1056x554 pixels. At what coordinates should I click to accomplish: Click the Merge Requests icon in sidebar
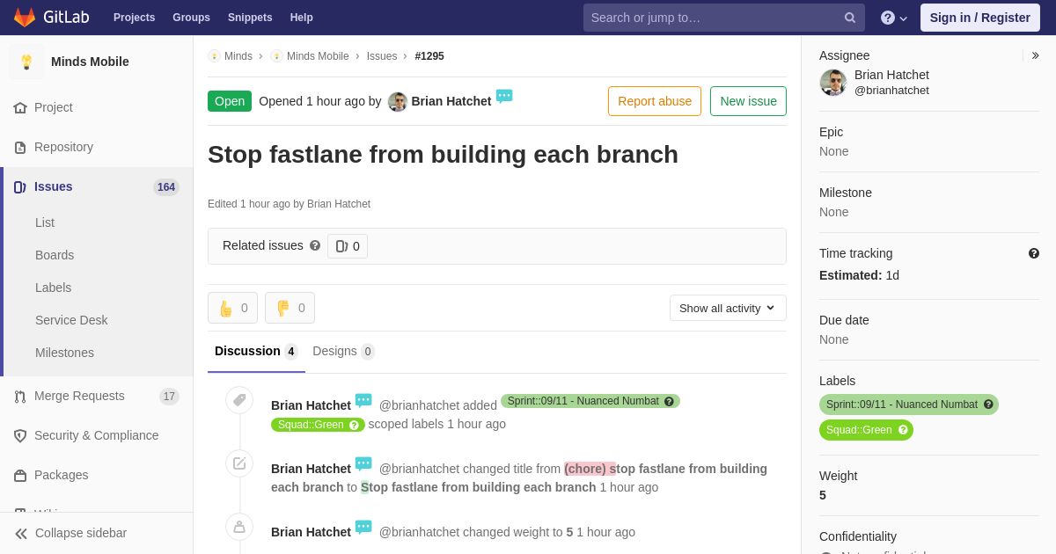20,397
